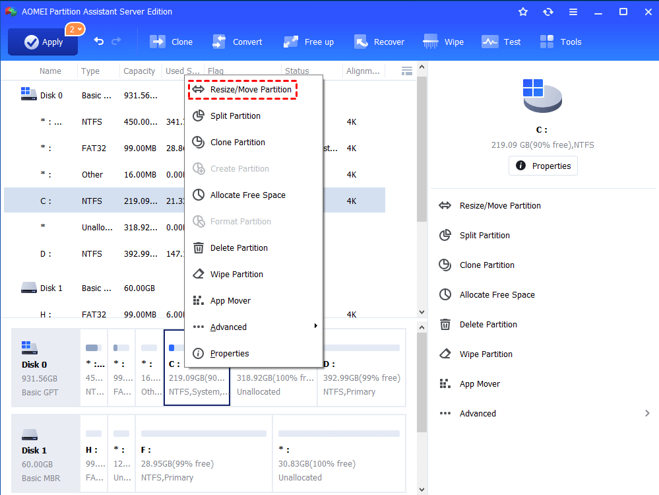Image resolution: width=659 pixels, height=495 pixels.
Task: Select the C: 219.09GB block in the disk map
Action: tap(197, 368)
